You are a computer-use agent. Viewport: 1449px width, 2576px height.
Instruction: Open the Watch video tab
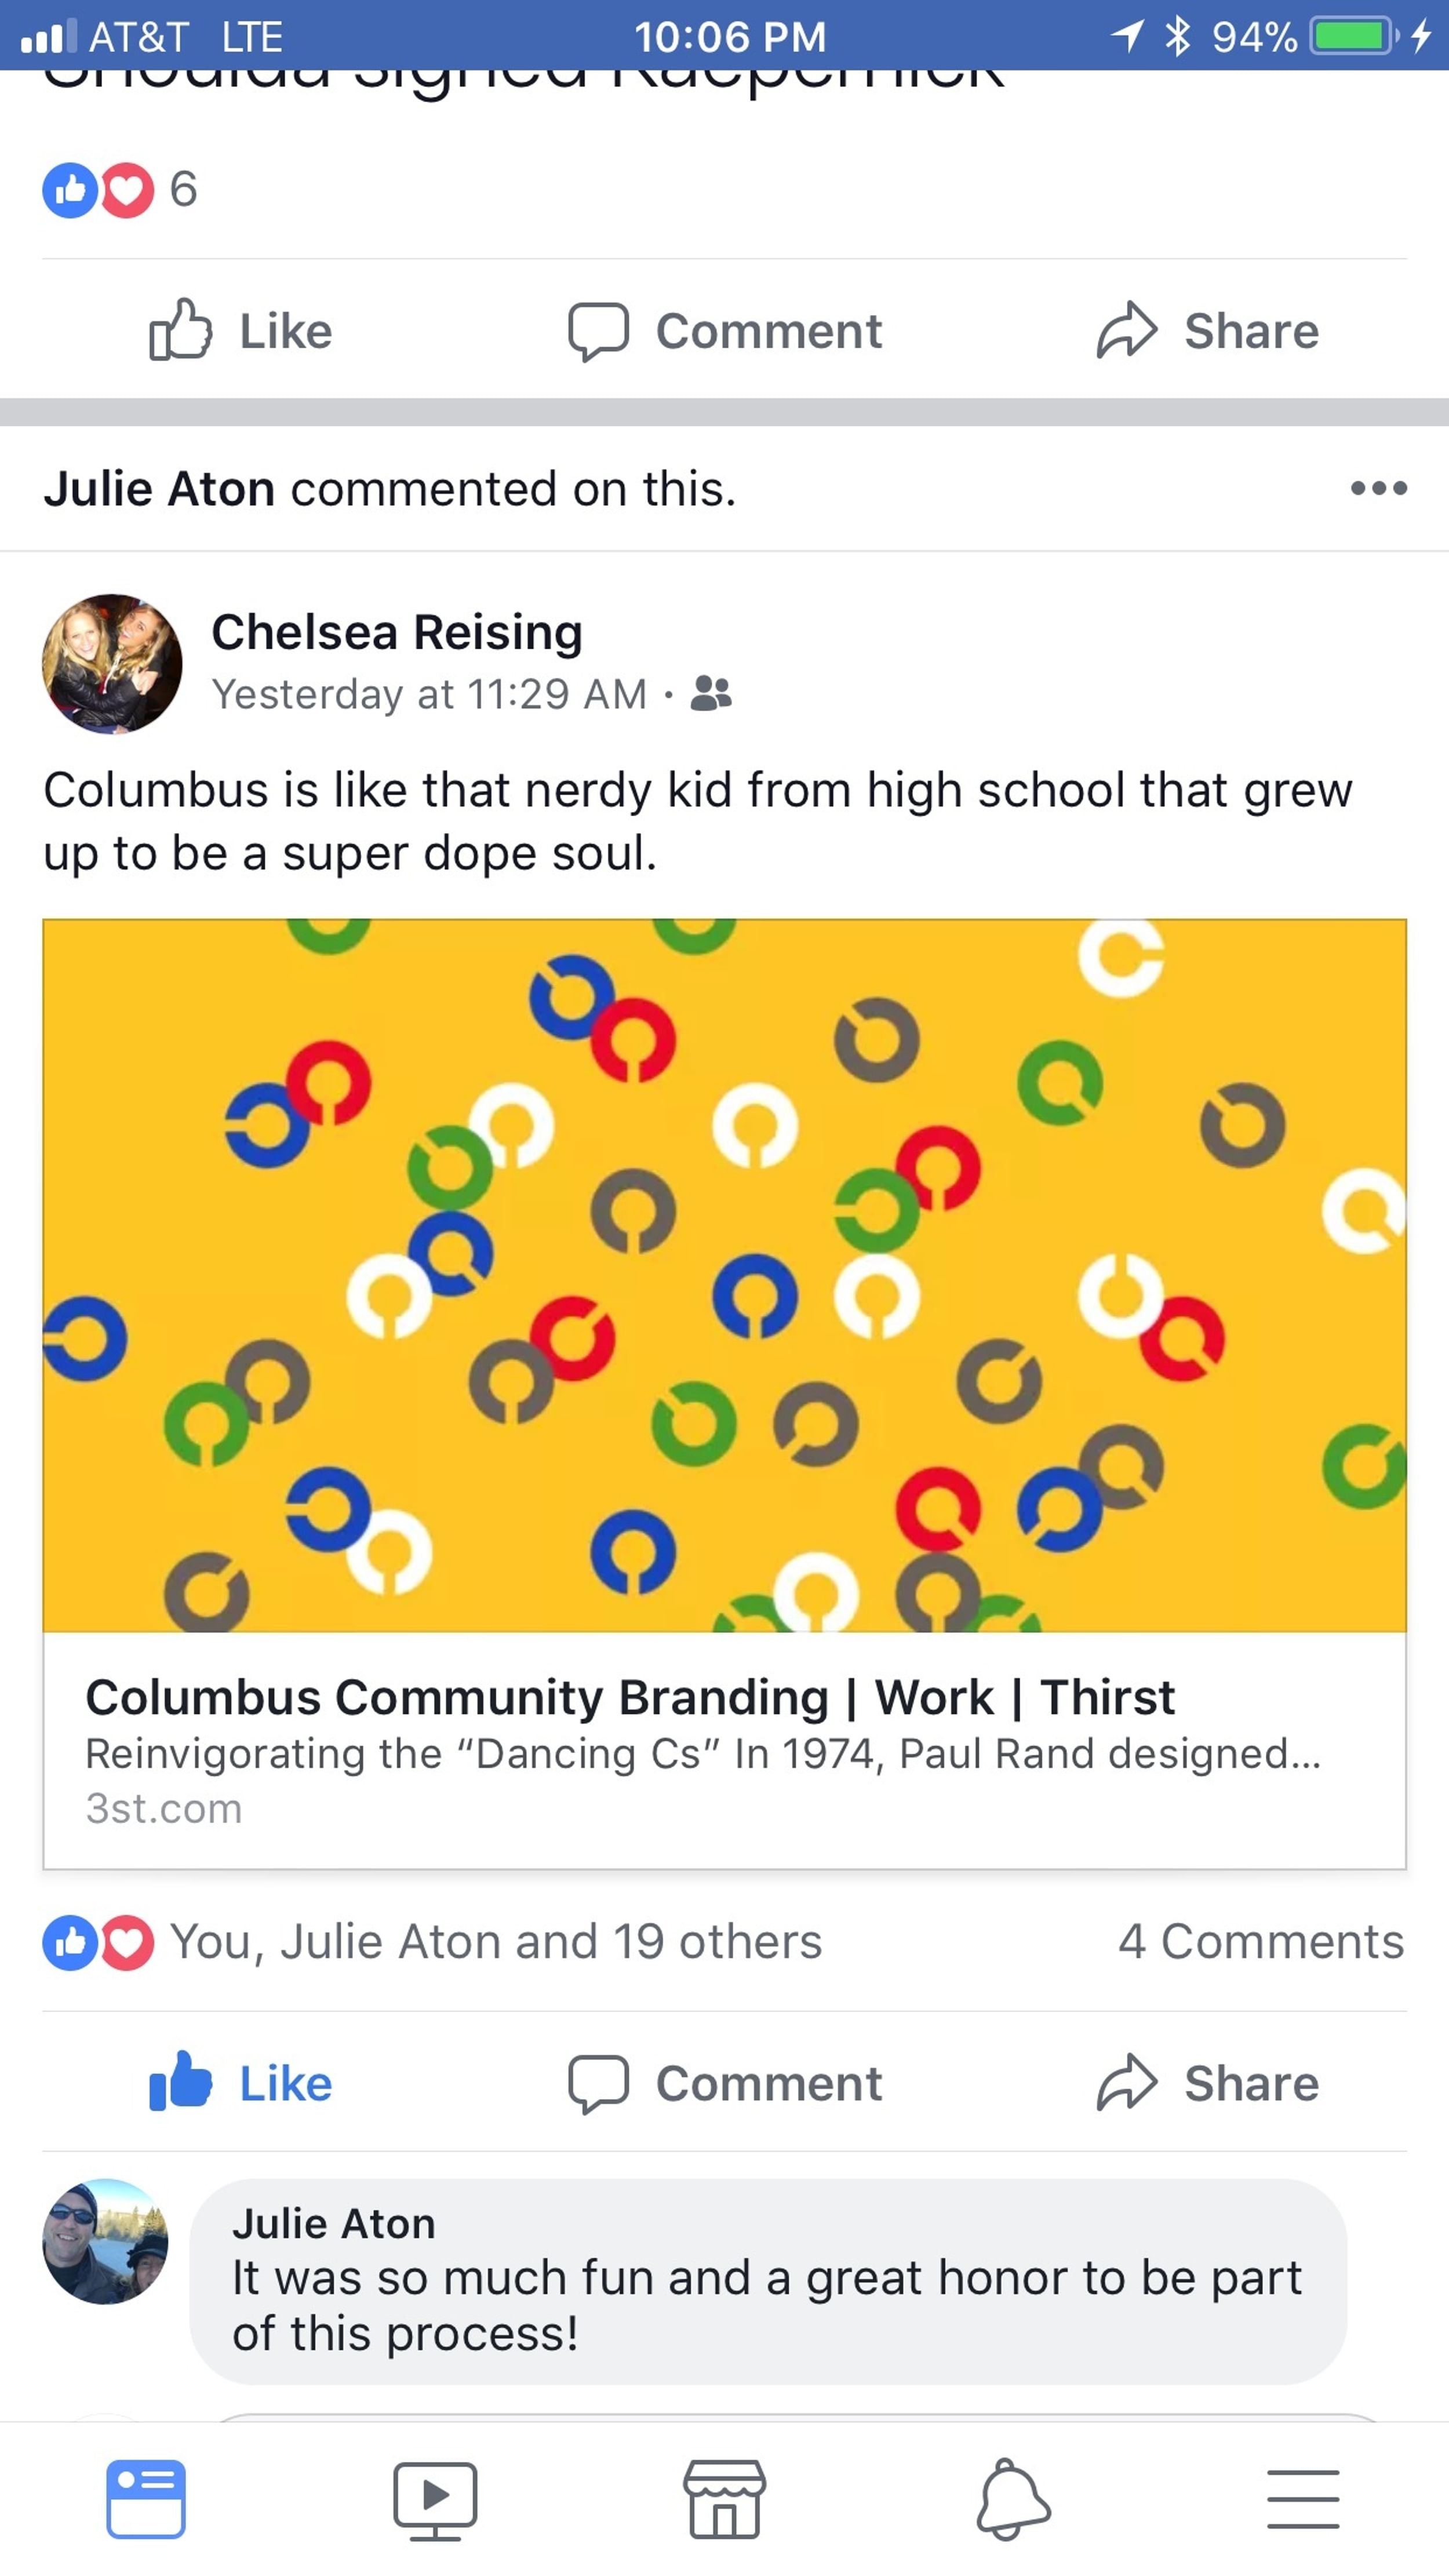(x=435, y=2498)
